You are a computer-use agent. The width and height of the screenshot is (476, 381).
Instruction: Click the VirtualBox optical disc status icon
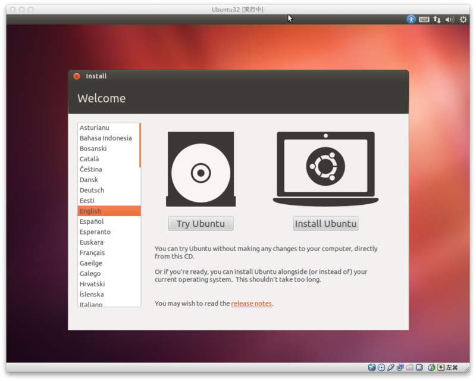(381, 367)
